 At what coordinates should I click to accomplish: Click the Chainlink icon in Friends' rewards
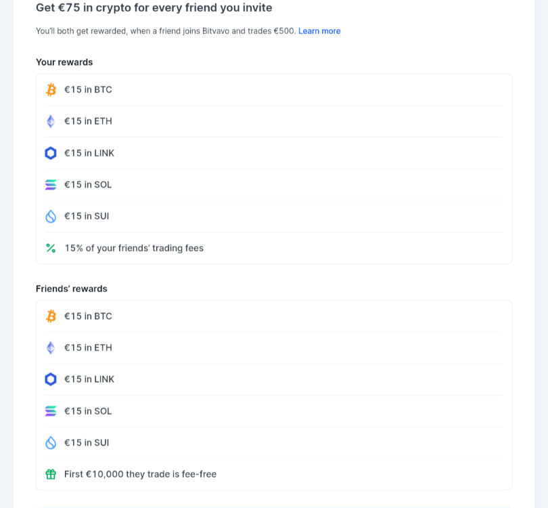pyautogui.click(x=51, y=379)
